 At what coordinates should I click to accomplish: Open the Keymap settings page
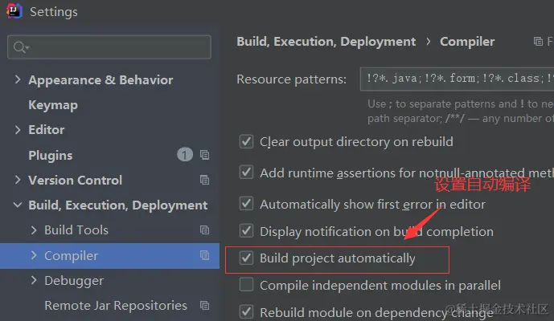tap(53, 105)
